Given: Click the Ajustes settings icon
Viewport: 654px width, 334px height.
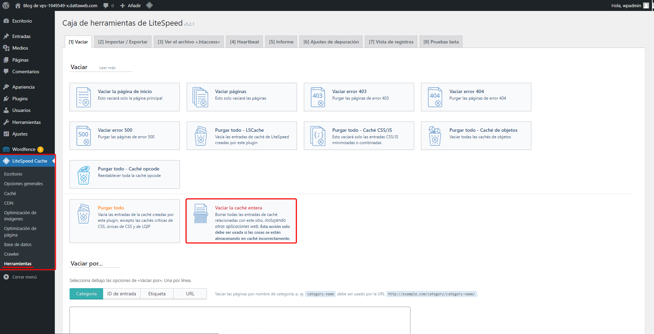Looking at the screenshot, I should [6, 134].
